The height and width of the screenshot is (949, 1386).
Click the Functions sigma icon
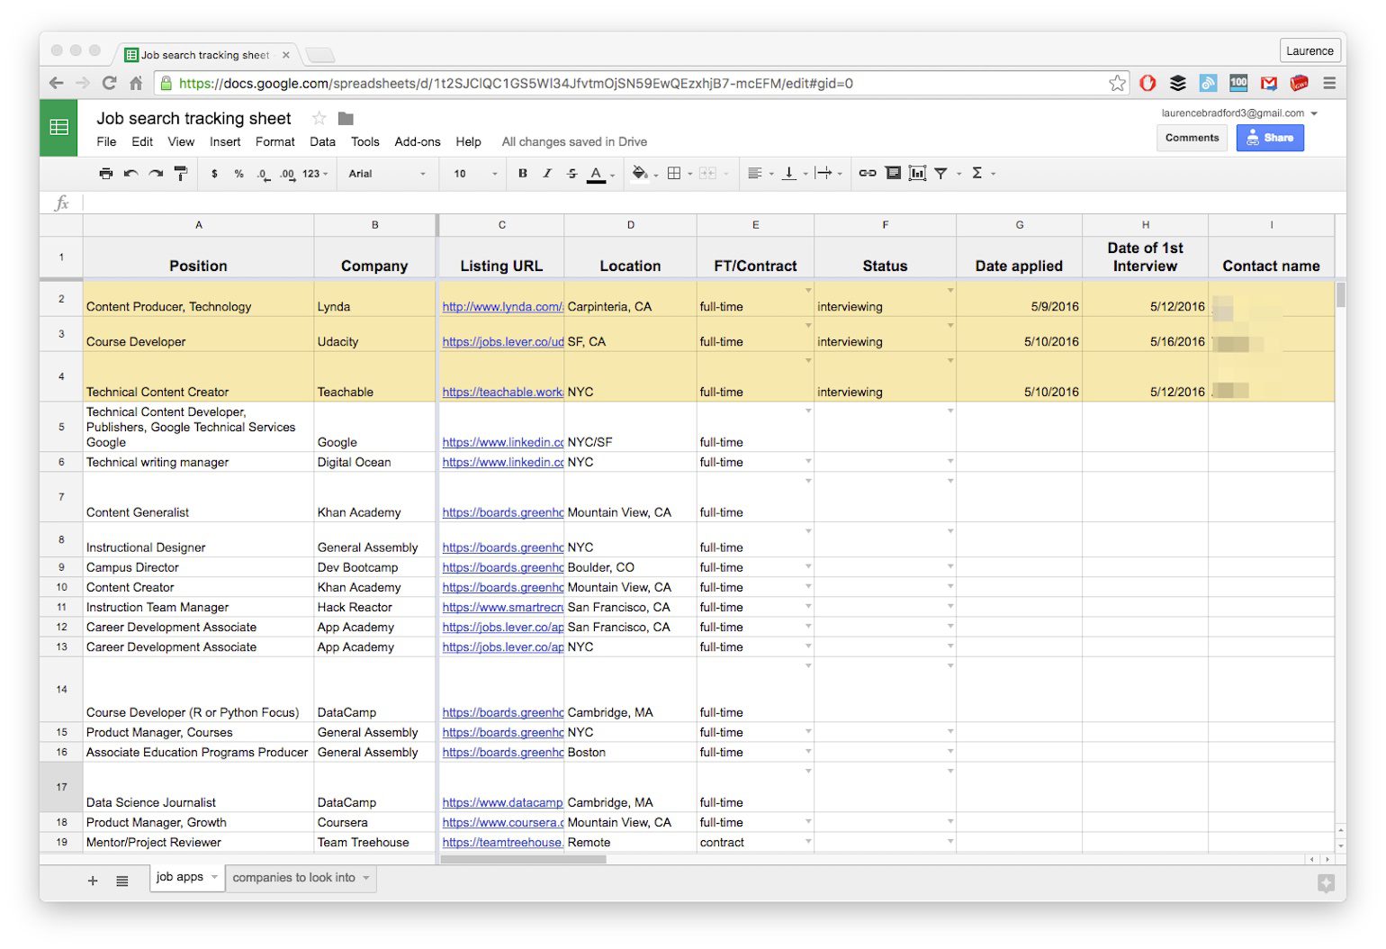pyautogui.click(x=976, y=173)
